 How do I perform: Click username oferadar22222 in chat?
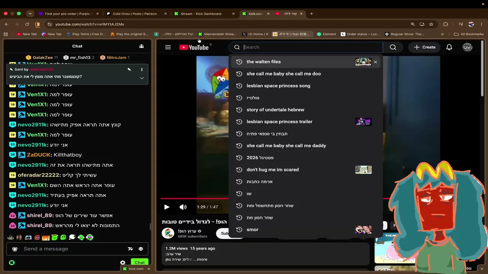pos(39,175)
